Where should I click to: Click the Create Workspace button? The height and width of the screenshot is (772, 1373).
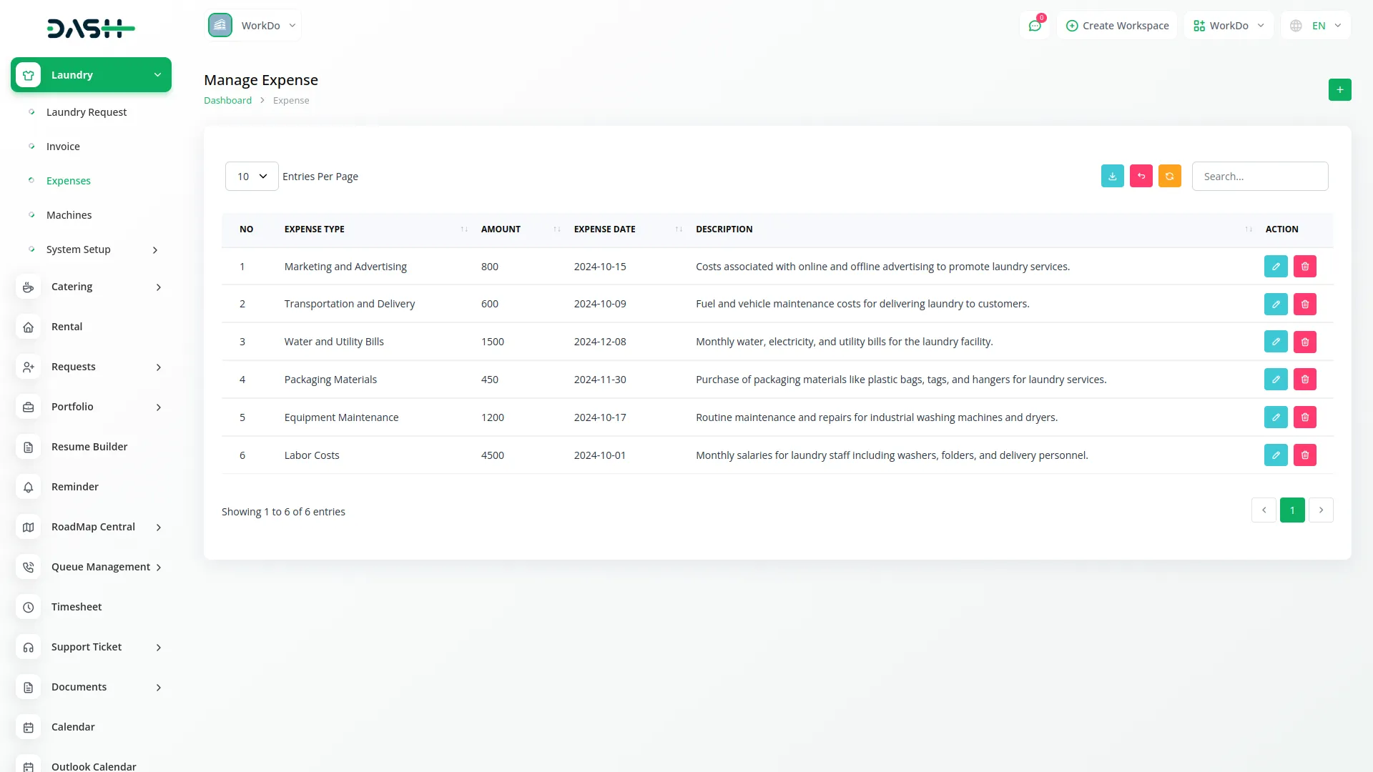point(1116,25)
